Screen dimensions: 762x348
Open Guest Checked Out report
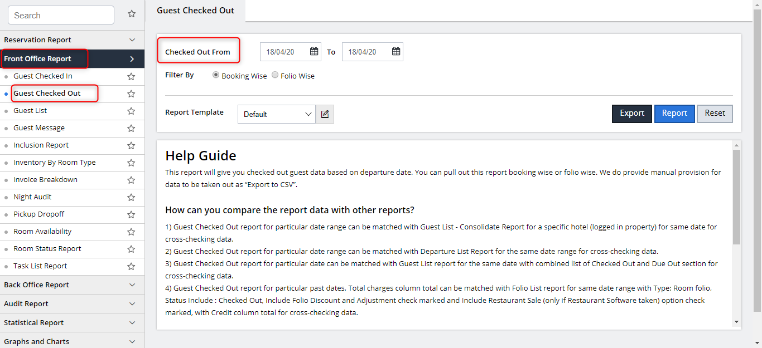coord(47,94)
